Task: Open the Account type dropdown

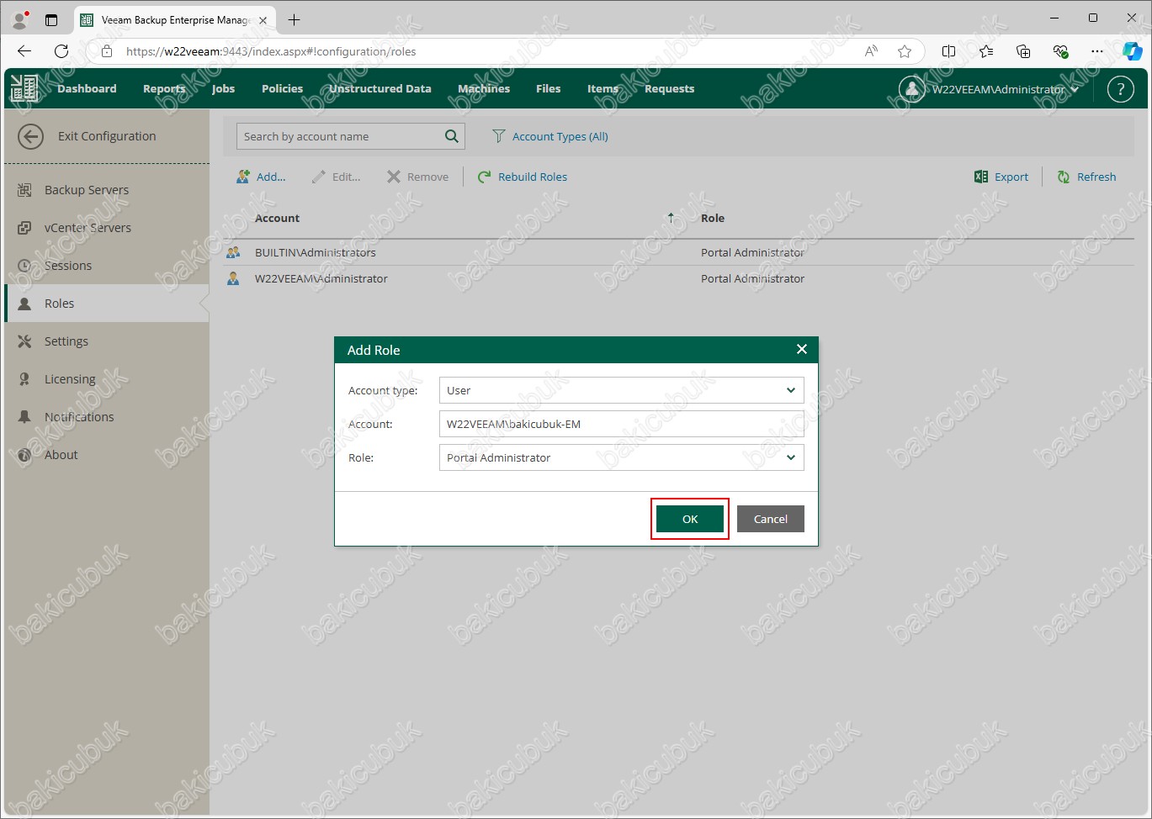Action: pos(621,390)
